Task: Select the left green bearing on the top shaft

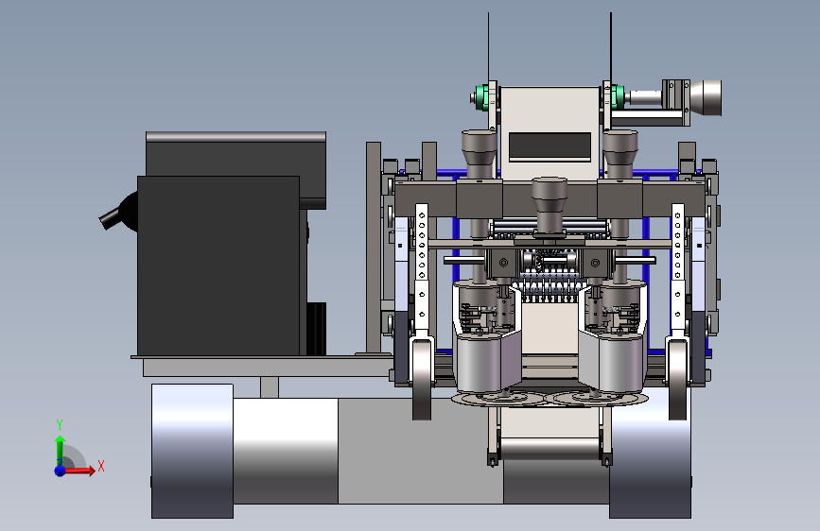Action: (483, 97)
